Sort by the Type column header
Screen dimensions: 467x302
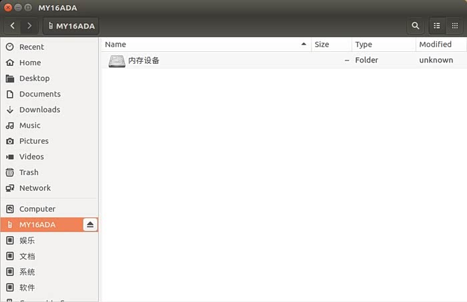pyautogui.click(x=384, y=45)
